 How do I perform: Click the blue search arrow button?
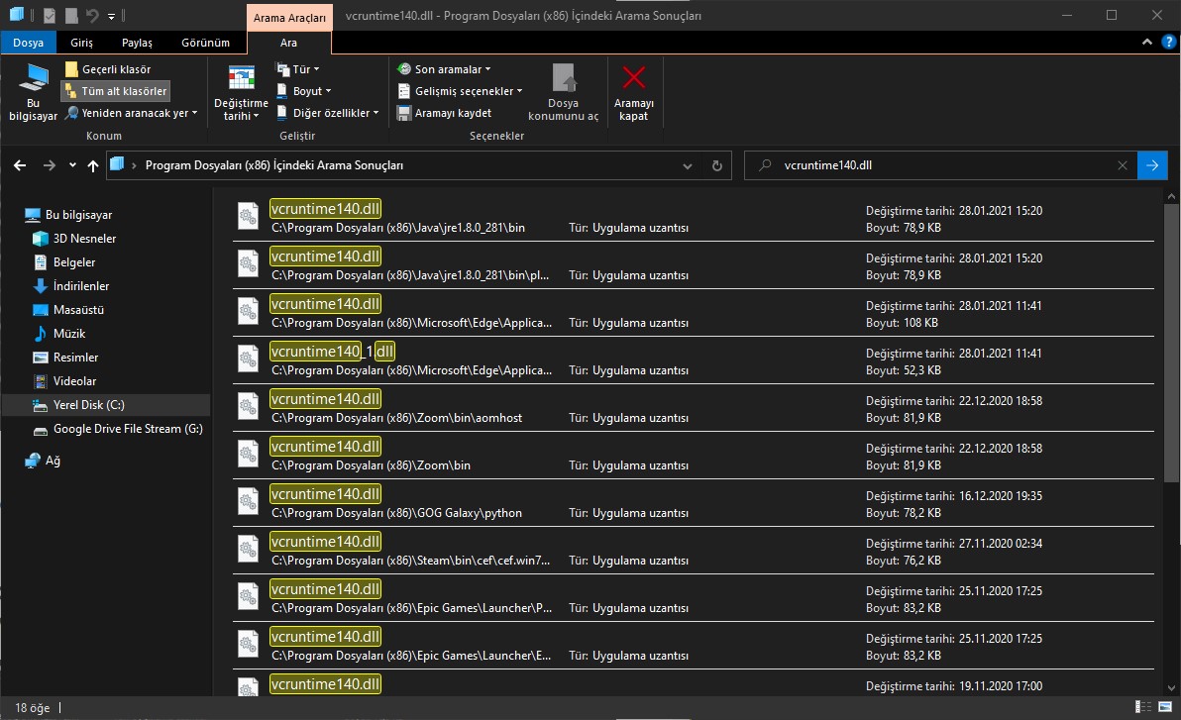click(1151, 166)
